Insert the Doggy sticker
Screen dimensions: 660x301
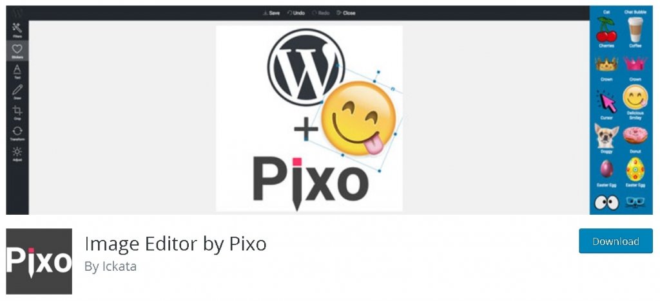(606, 138)
